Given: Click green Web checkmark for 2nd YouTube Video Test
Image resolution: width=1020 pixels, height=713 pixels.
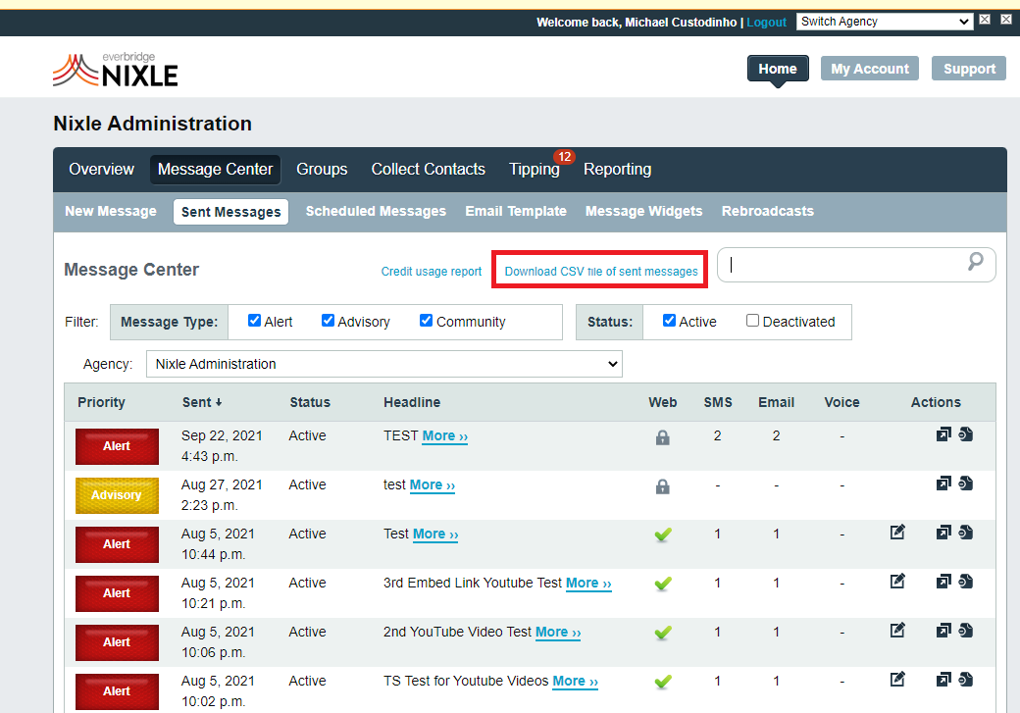Looking at the screenshot, I should coord(663,633).
